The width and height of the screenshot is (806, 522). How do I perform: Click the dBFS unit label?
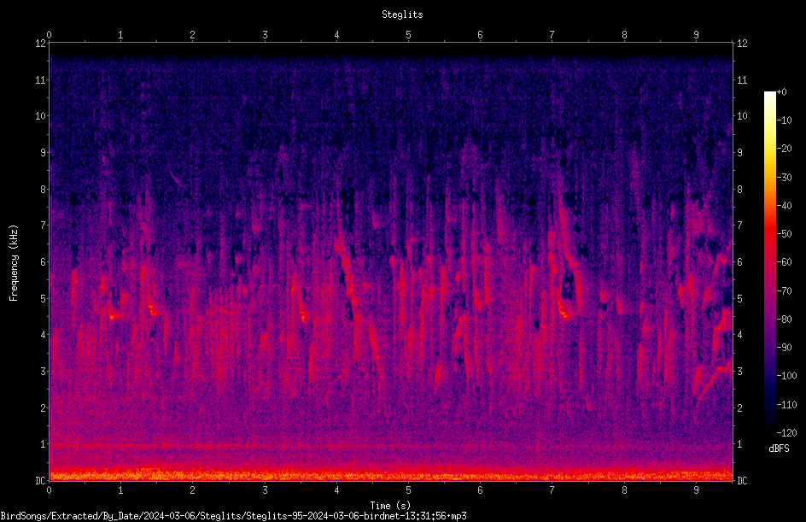tap(779, 449)
